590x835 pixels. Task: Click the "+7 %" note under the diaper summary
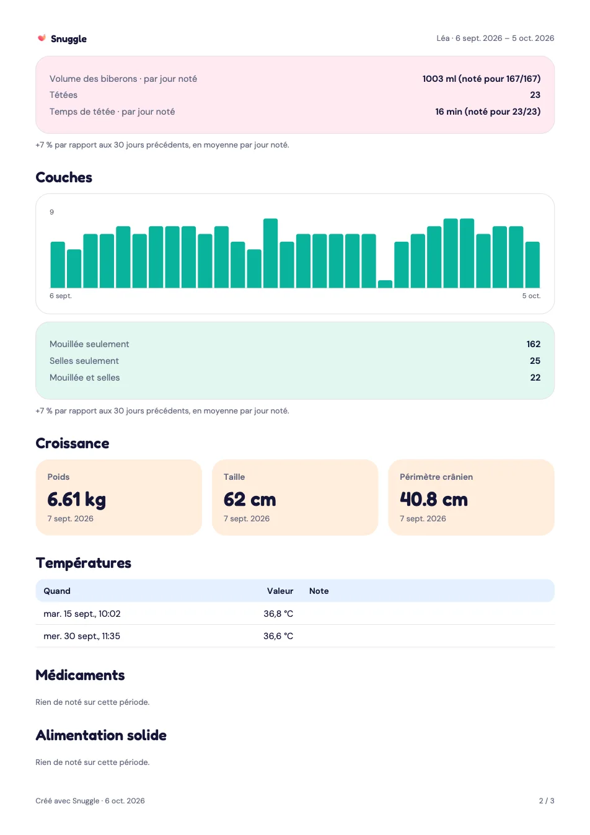coord(162,411)
